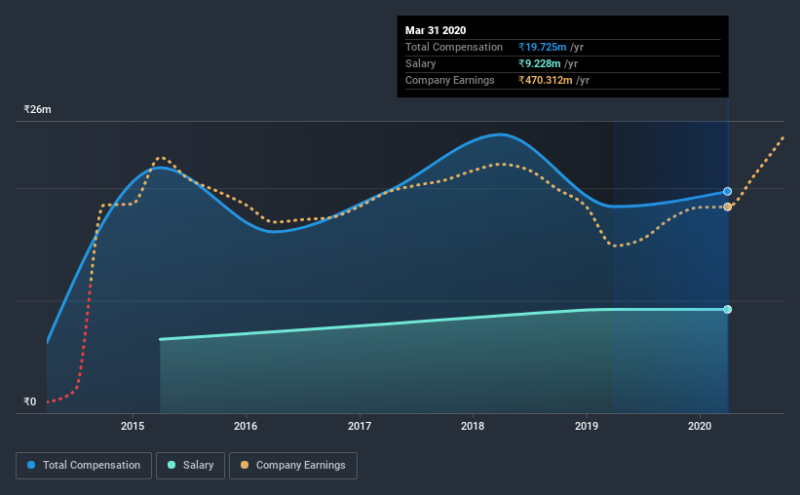Click the teal dot in Salary legend
The image size is (800, 495).
(171, 465)
